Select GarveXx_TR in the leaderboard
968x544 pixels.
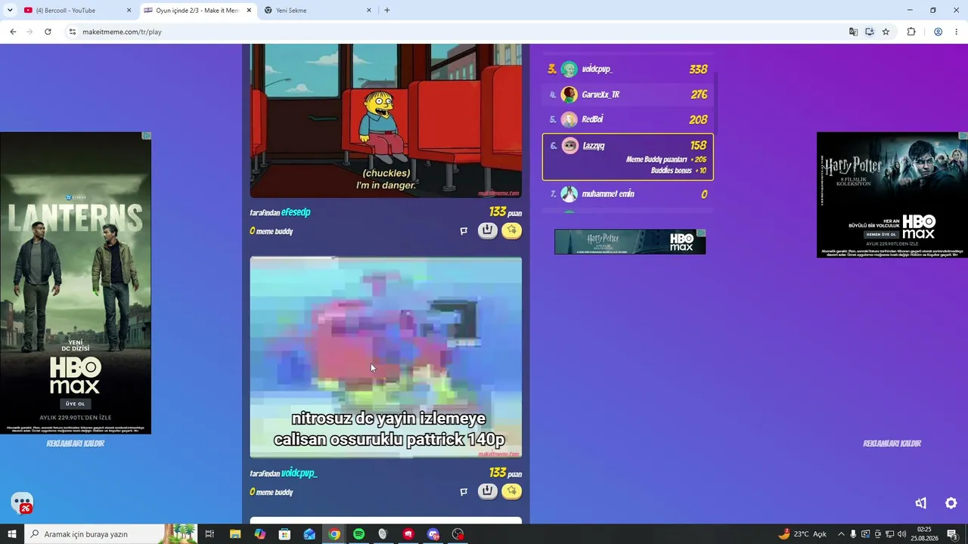(628, 94)
